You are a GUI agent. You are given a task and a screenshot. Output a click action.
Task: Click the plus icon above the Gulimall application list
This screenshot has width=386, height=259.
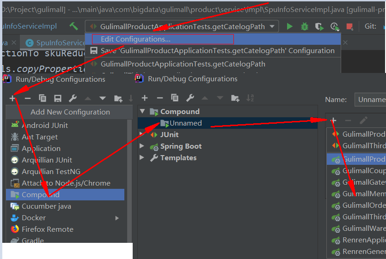333,120
